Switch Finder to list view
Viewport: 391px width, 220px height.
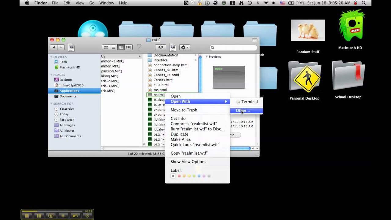114,47
